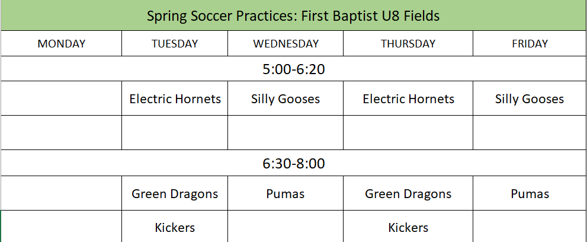Select Tuesday's Green Dragons cell
The width and height of the screenshot is (587, 242).
175,194
